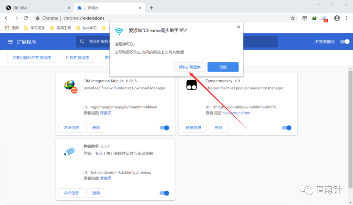Click the Tampermonkey extension icon
This screenshot has height=205, width=353.
tap(192, 85)
